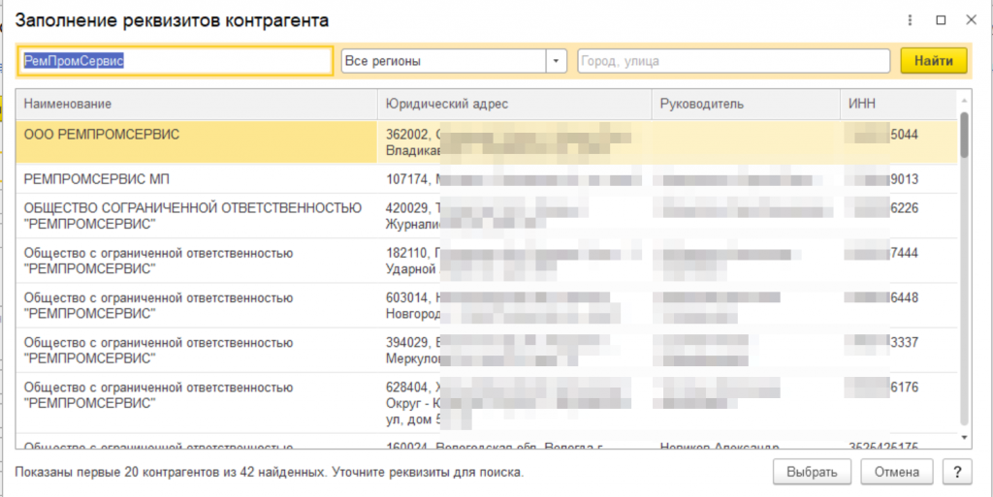Maximize the contractor details dialog
The height and width of the screenshot is (497, 993).
click(x=940, y=19)
